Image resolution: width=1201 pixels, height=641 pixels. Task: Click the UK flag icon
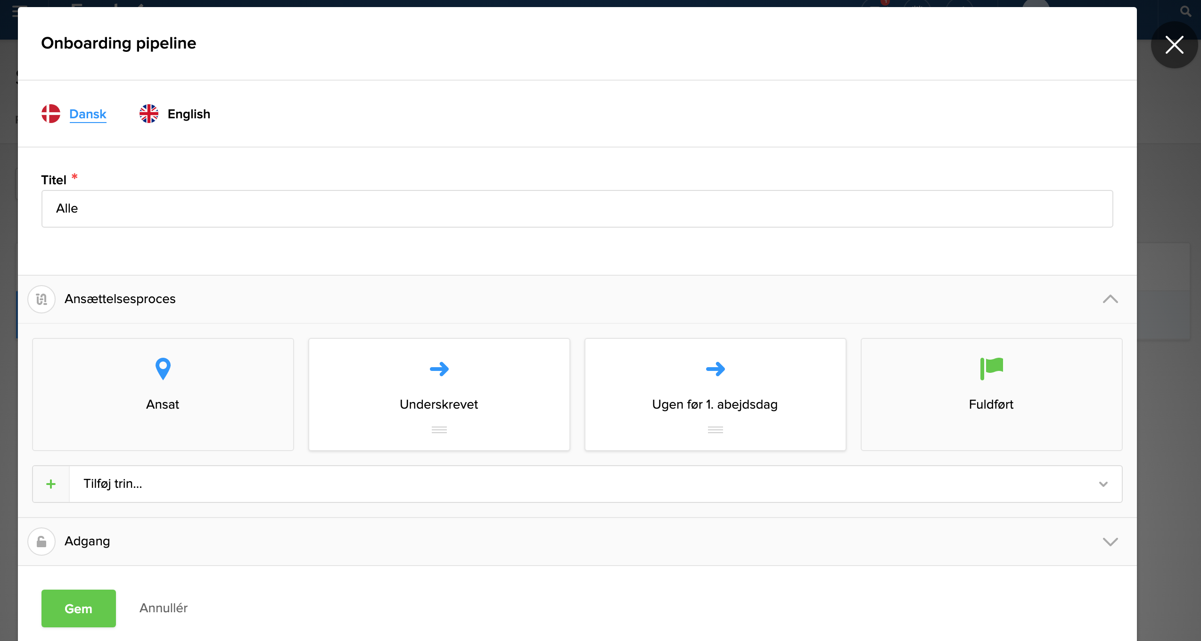coord(149,114)
